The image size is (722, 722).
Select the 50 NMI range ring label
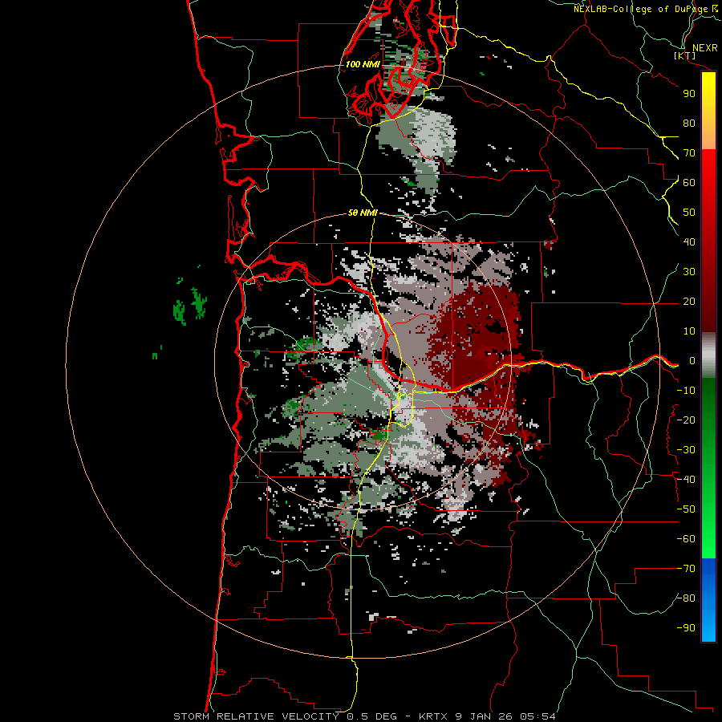point(363,213)
